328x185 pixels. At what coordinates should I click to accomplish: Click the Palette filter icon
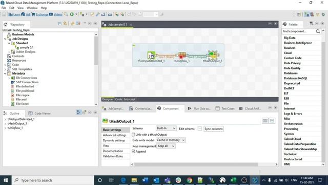(311, 24)
